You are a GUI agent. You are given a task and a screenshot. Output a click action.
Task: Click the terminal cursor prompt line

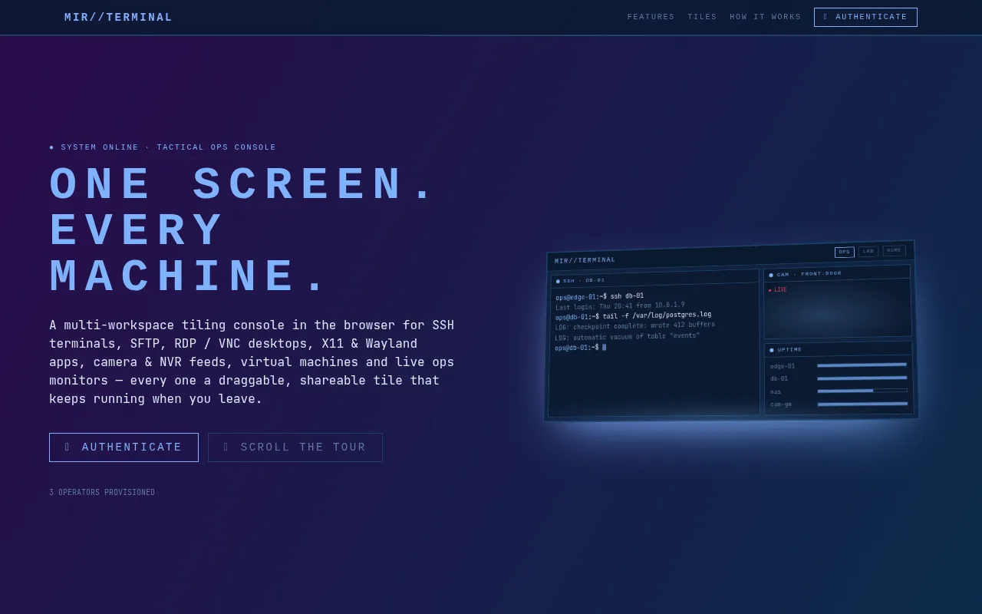coord(581,348)
